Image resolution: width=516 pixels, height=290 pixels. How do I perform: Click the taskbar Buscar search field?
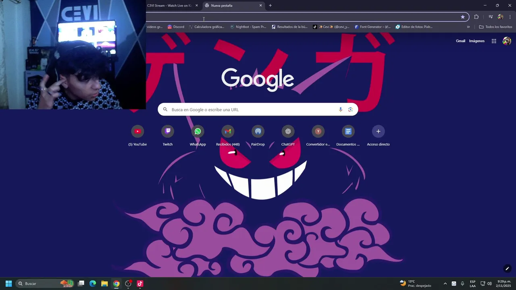coord(44,284)
